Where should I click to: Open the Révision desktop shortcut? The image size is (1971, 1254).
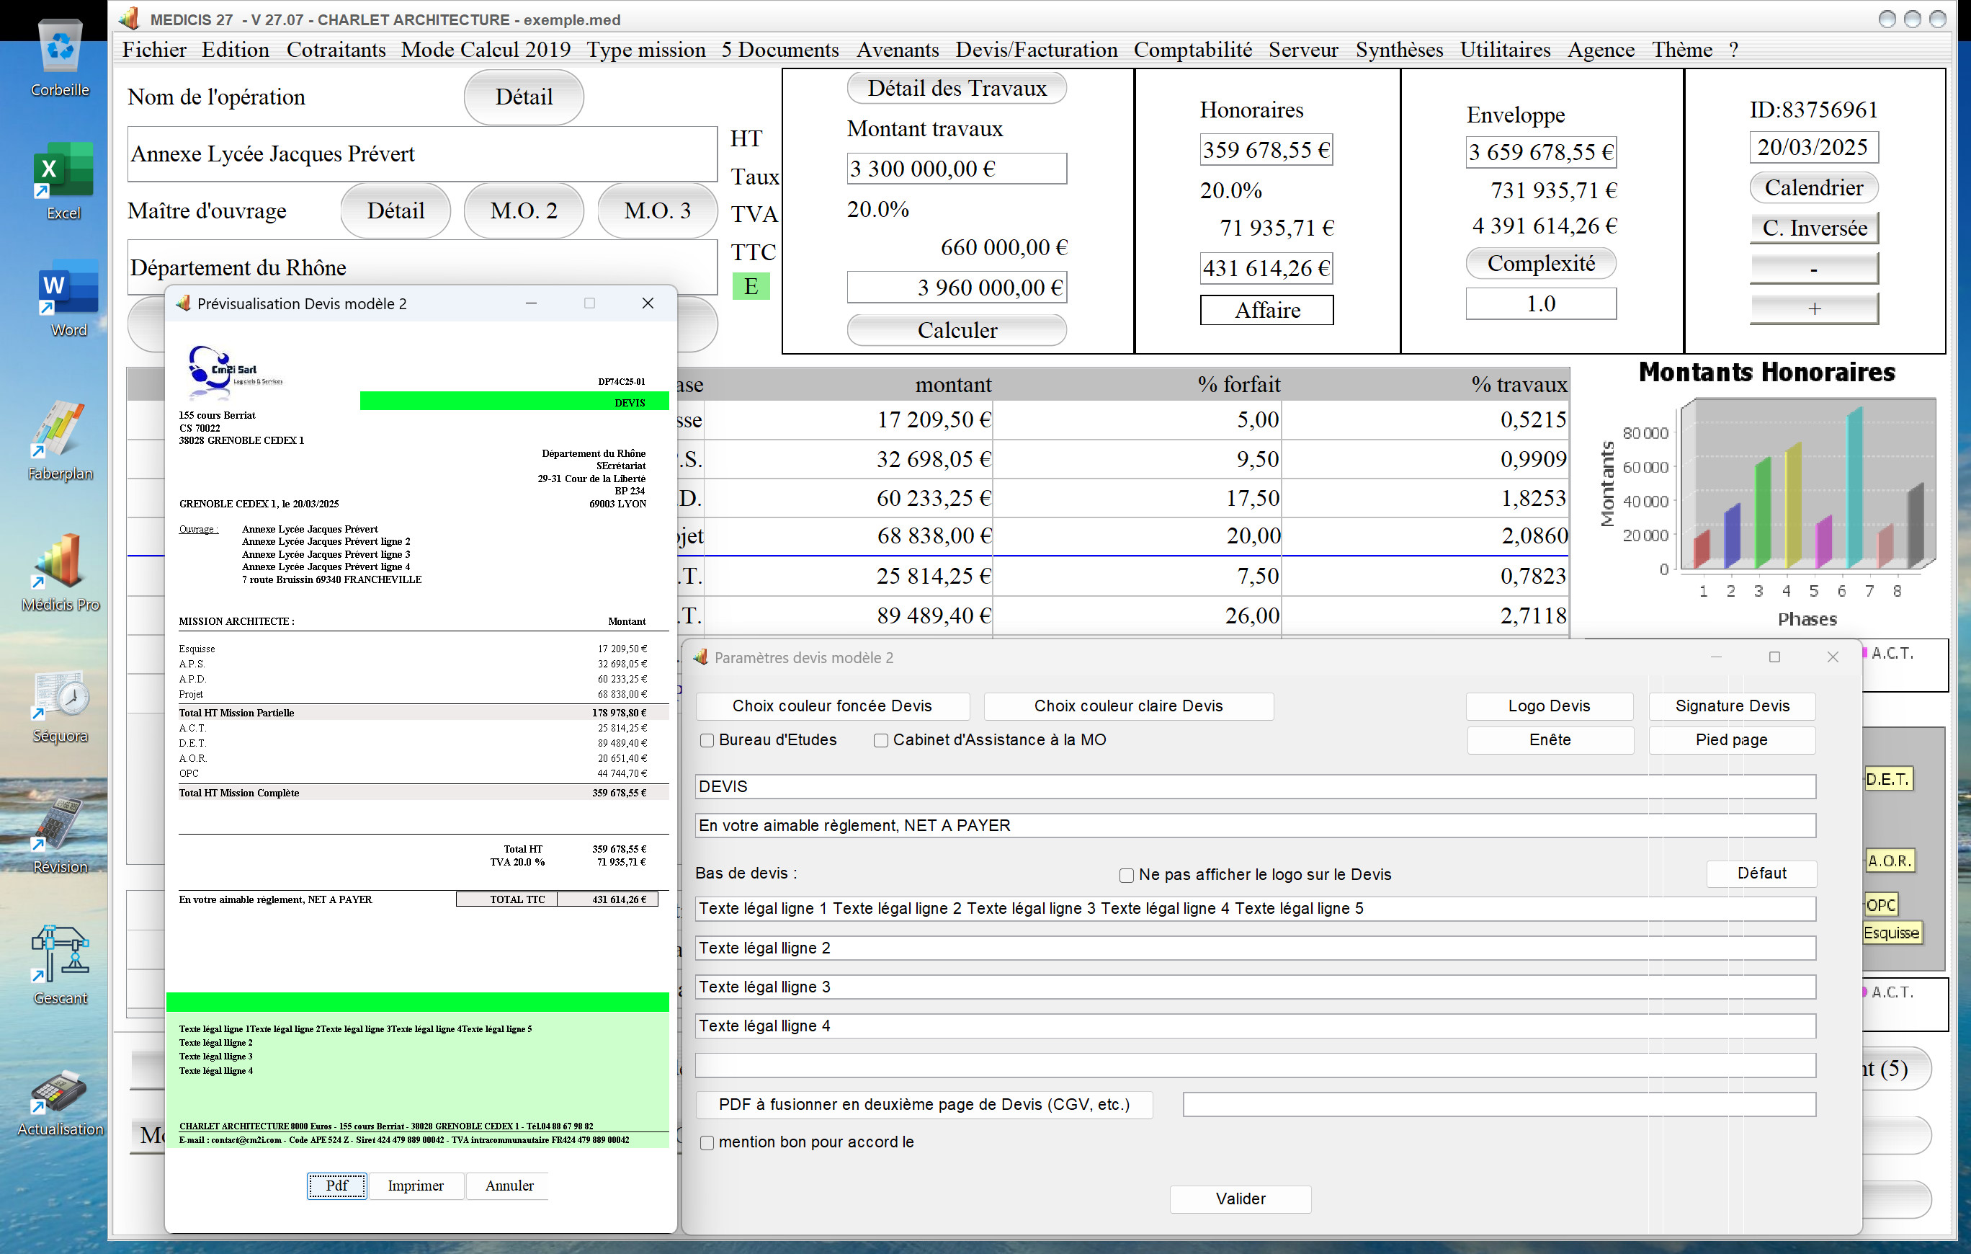pos(60,835)
